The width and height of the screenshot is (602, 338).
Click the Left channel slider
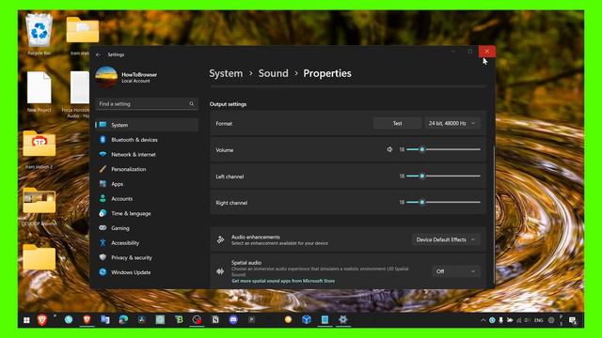(443, 176)
